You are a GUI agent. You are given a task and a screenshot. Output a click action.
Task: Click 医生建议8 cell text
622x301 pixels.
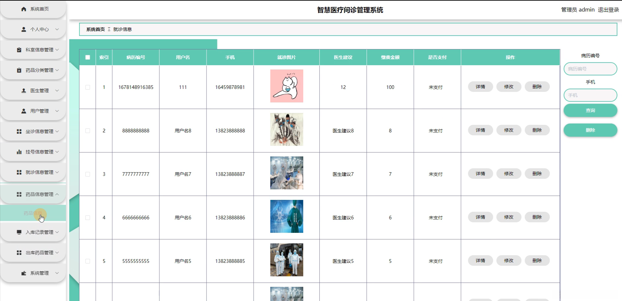(x=343, y=131)
